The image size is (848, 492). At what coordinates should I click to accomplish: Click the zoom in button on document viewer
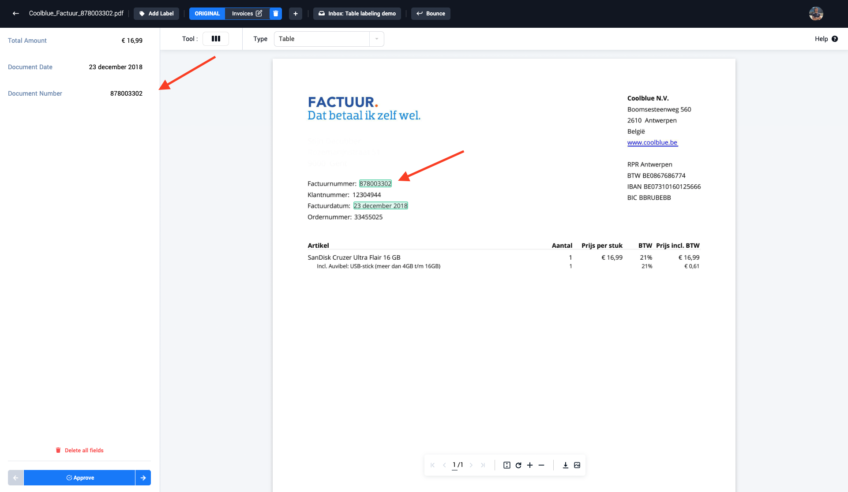(530, 465)
